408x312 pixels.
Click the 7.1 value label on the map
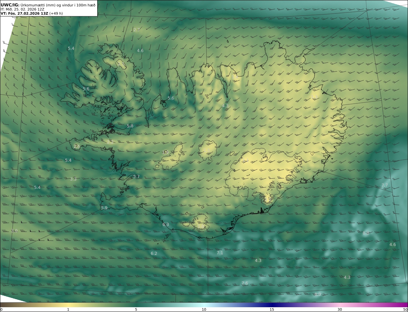pyautogui.click(x=220, y=253)
